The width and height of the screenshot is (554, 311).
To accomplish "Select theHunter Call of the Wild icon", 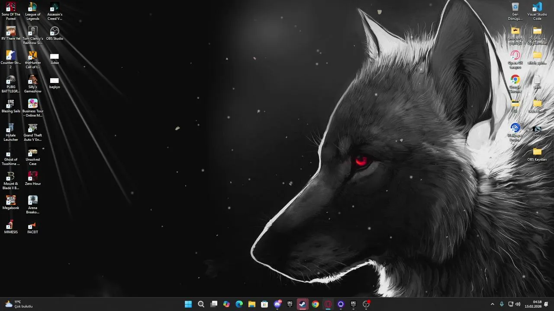I will 32,60.
